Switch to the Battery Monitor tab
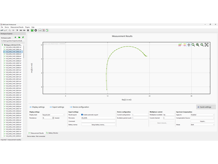 tap(52, 133)
